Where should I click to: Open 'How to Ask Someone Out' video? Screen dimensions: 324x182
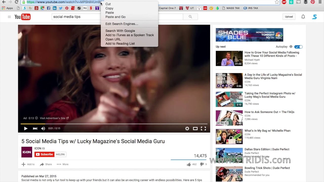pos(269,112)
